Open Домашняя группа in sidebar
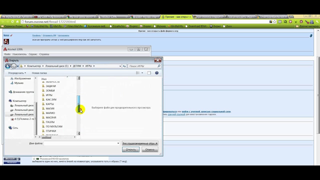Image resolution: width=320 pixels, height=180 pixels. coord(21,92)
